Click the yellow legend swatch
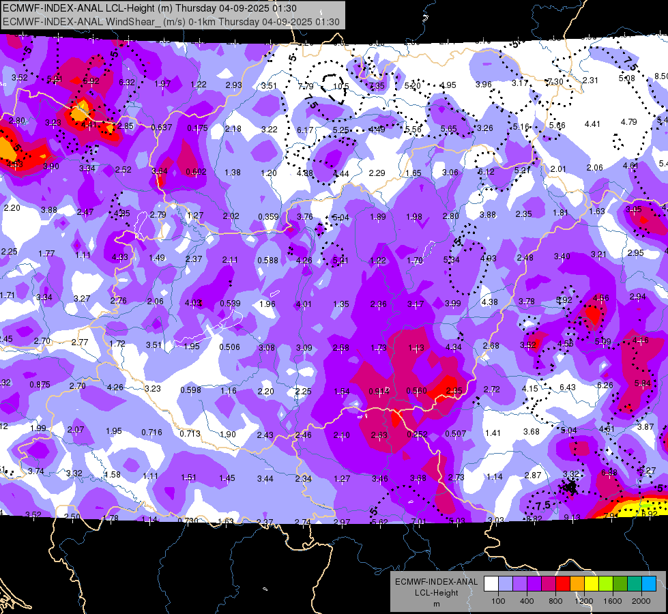This screenshot has width=668, height=614. [592, 584]
